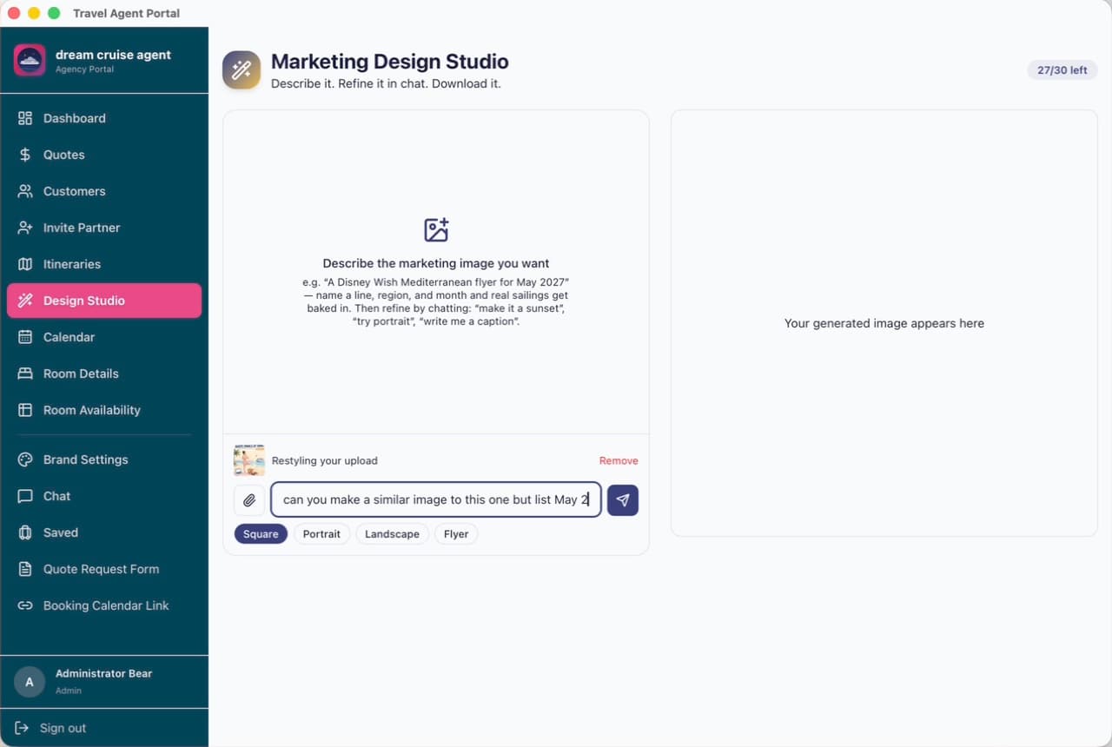The width and height of the screenshot is (1112, 747).
Task: Click the uploaded image thumbnail
Action: point(249,460)
